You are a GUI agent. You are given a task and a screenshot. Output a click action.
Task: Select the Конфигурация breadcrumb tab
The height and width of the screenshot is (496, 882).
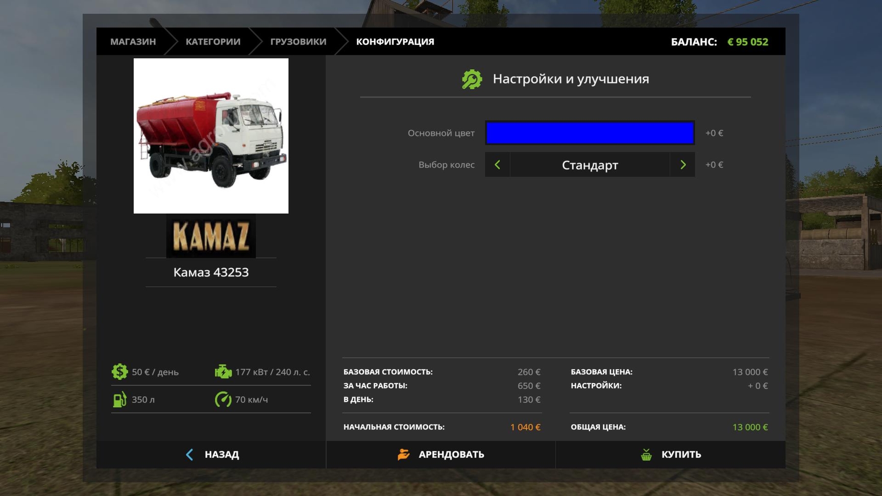(x=395, y=42)
